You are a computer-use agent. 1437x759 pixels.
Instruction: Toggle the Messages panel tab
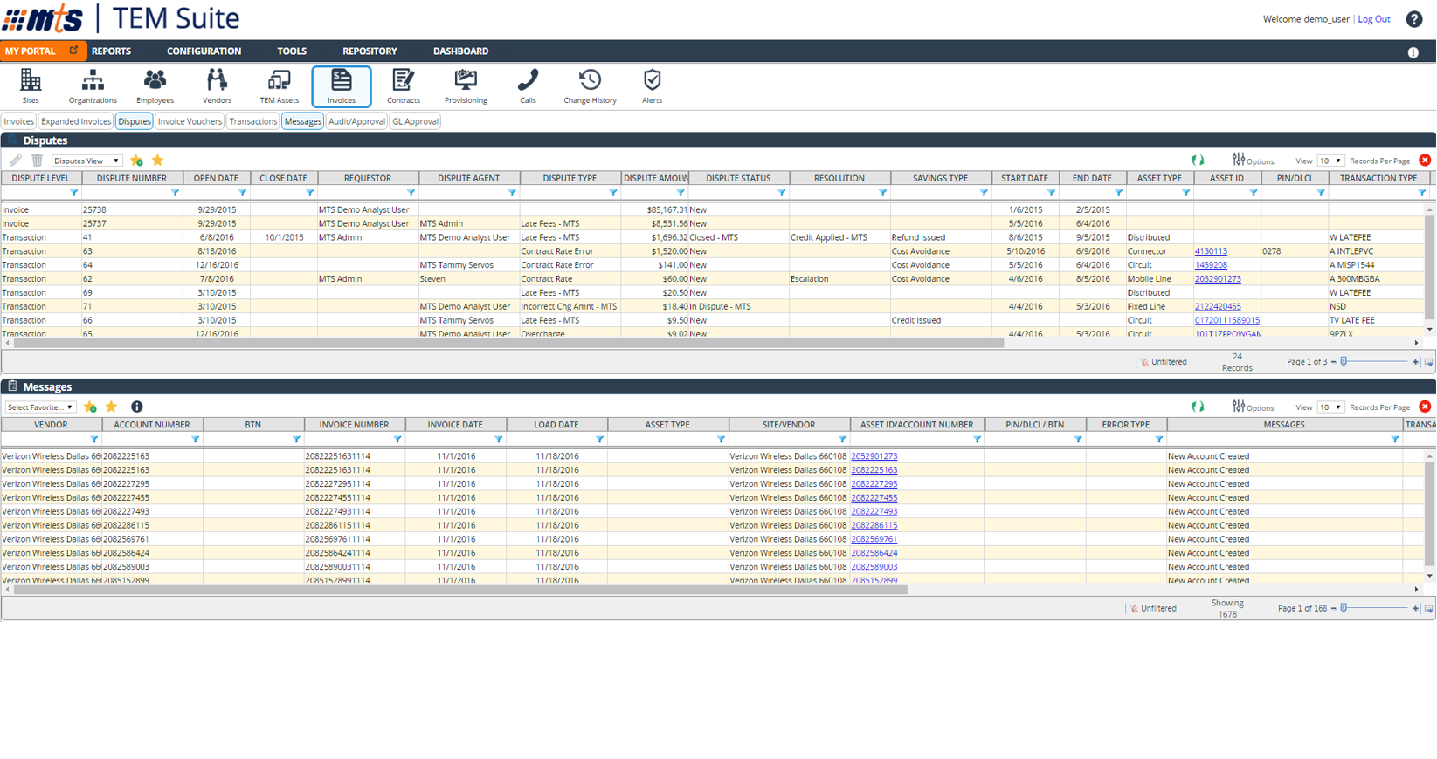point(302,121)
